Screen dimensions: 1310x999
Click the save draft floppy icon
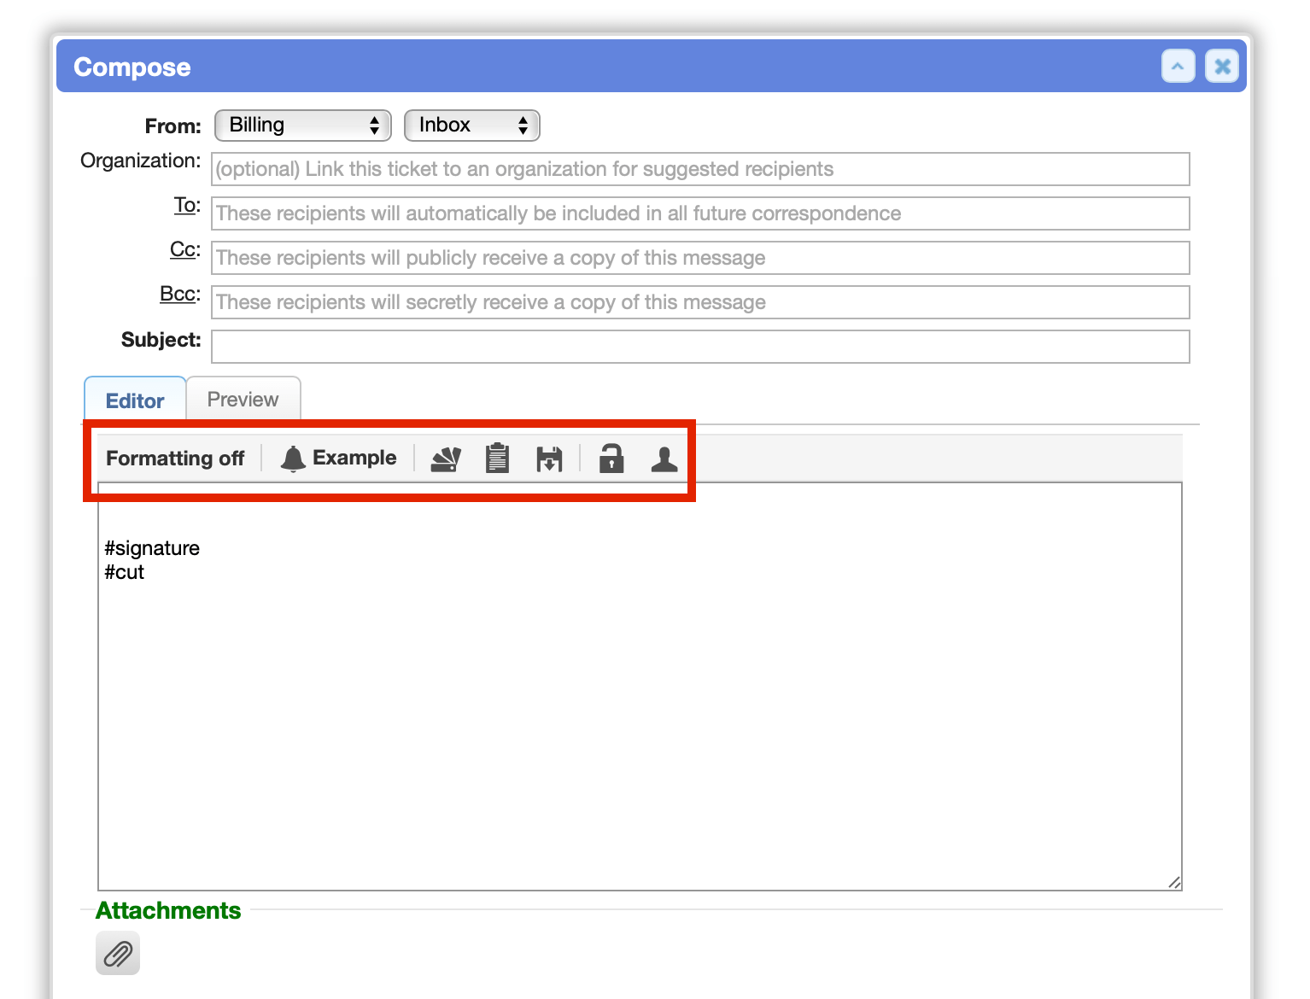point(549,459)
